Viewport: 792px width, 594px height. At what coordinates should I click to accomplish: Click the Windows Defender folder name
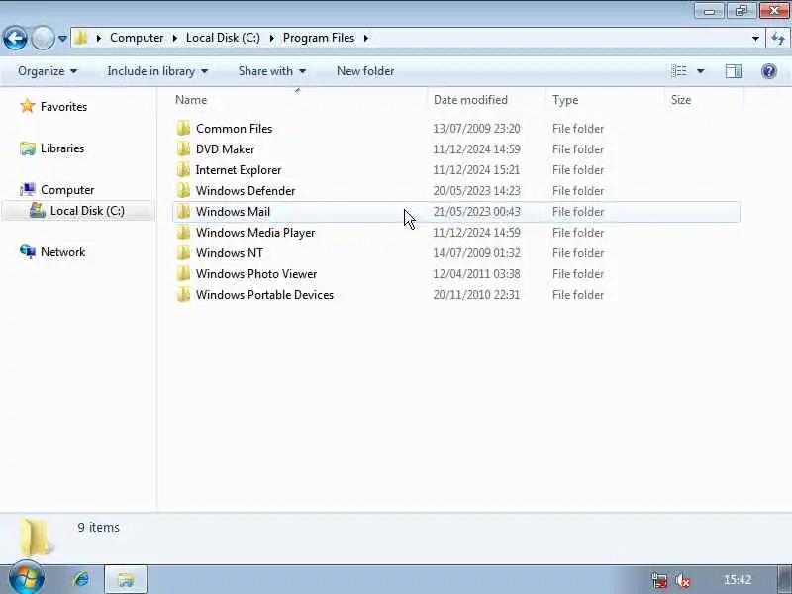246,190
